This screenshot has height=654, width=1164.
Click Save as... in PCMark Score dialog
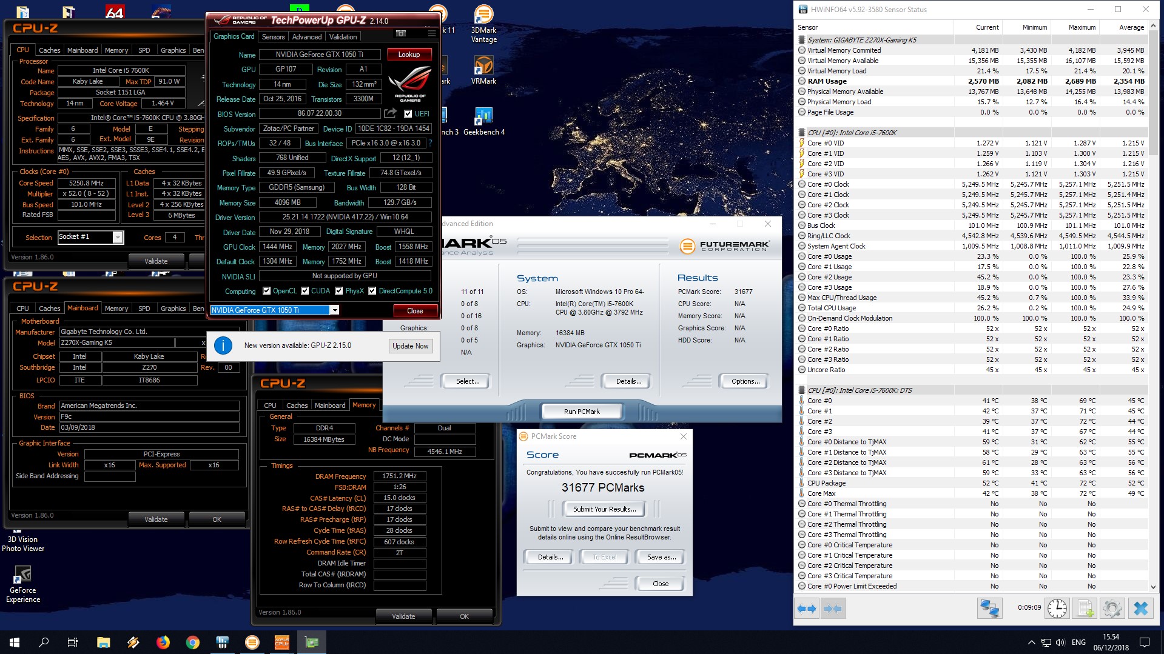pyautogui.click(x=661, y=557)
